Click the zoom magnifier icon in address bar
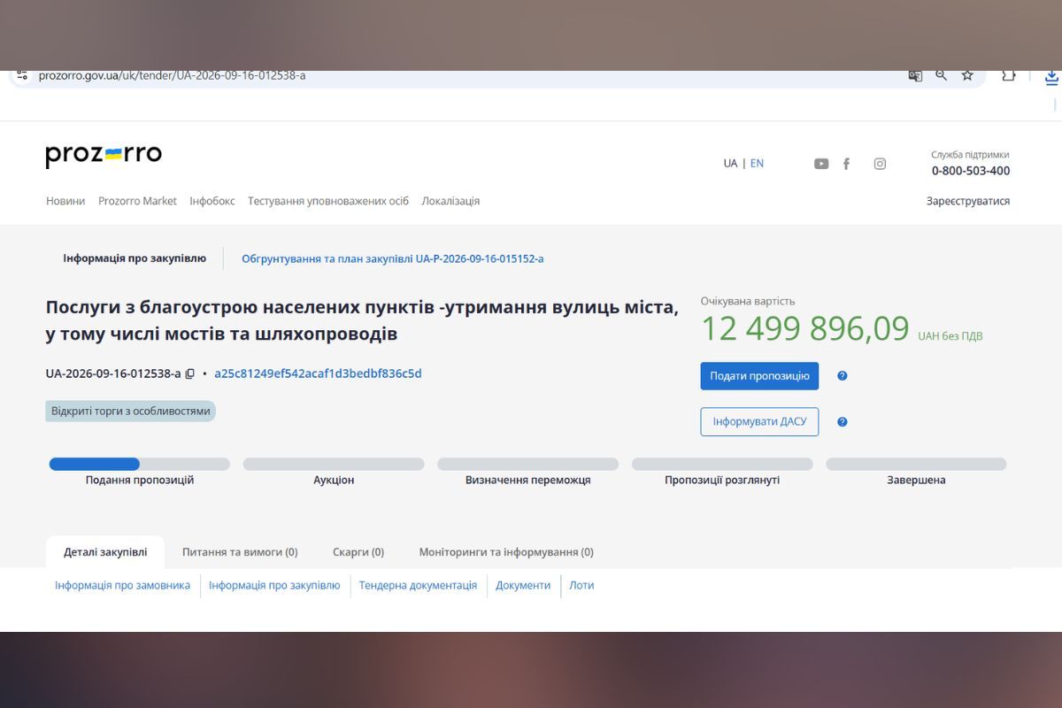The height and width of the screenshot is (708, 1062). (x=942, y=76)
